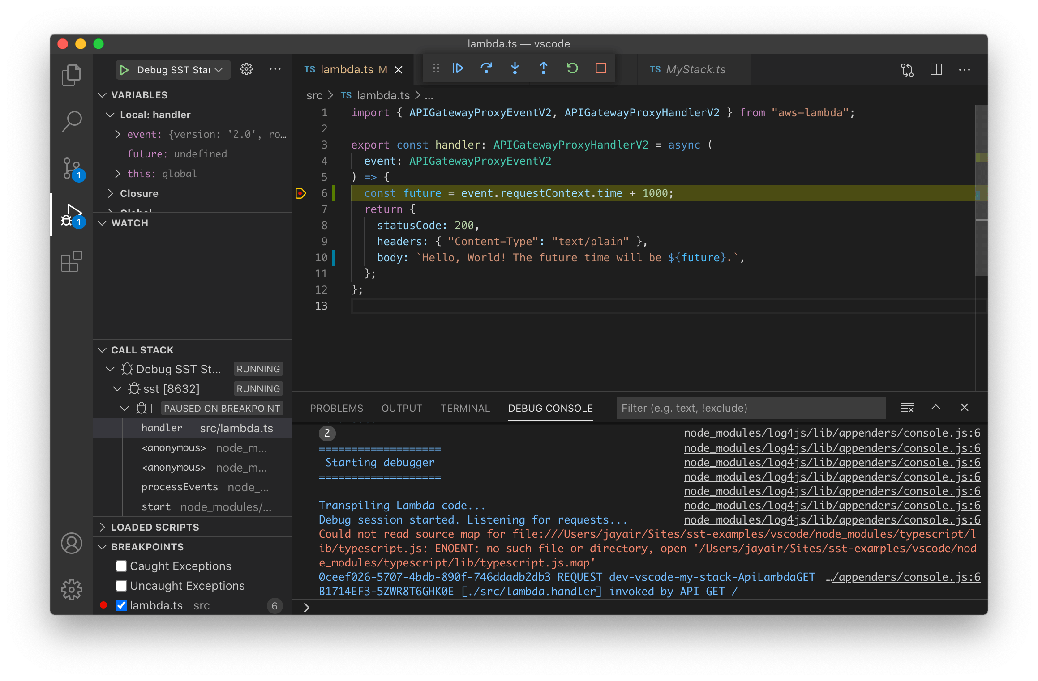Open the Search view in activity bar

click(72, 121)
